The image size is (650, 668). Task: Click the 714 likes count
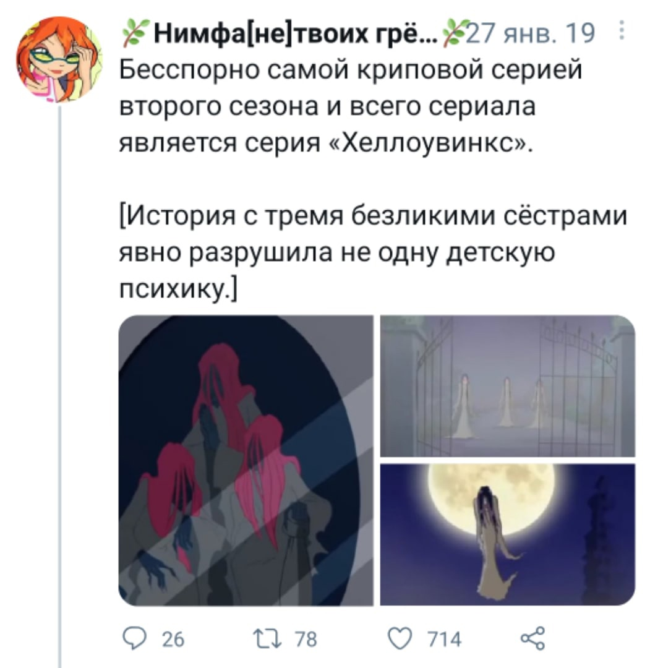pyautogui.click(x=444, y=639)
